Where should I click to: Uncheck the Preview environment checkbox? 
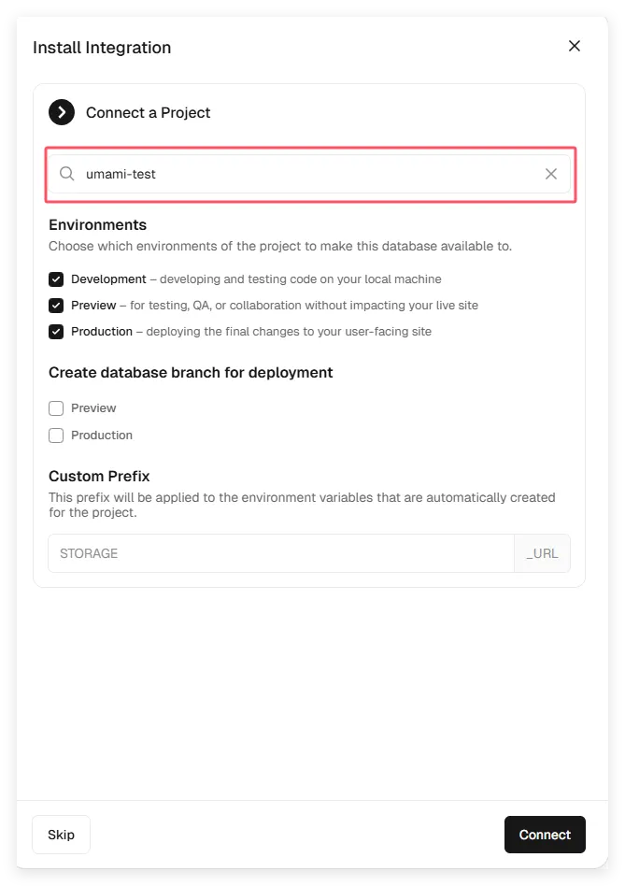56,306
